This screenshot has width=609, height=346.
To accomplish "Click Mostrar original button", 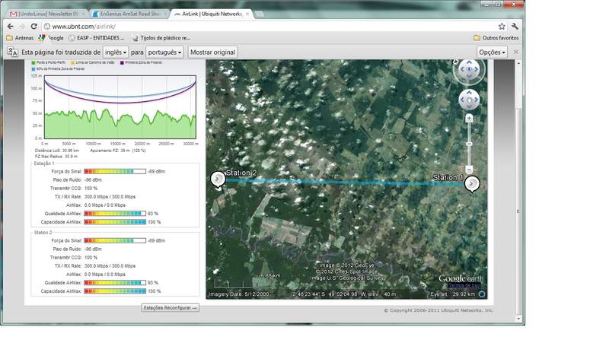I will [x=213, y=52].
